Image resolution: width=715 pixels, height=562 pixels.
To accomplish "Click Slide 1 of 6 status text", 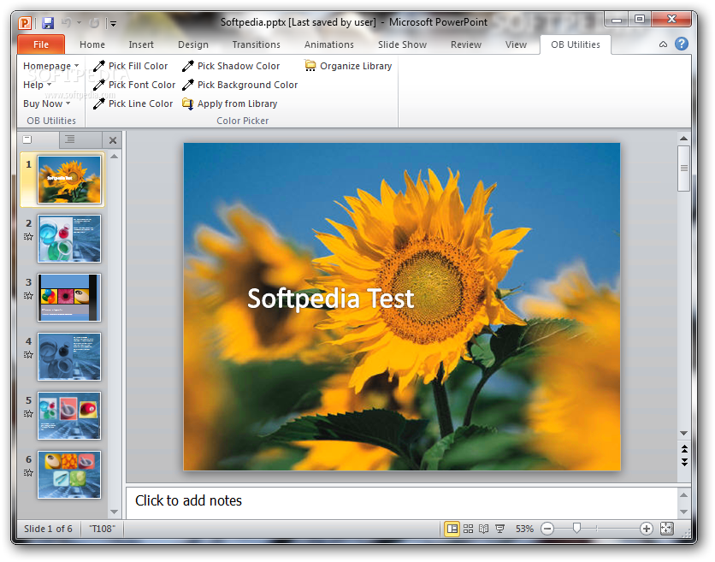I will 48,529.
